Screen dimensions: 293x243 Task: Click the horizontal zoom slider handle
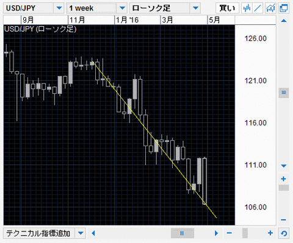[x=245, y=233]
